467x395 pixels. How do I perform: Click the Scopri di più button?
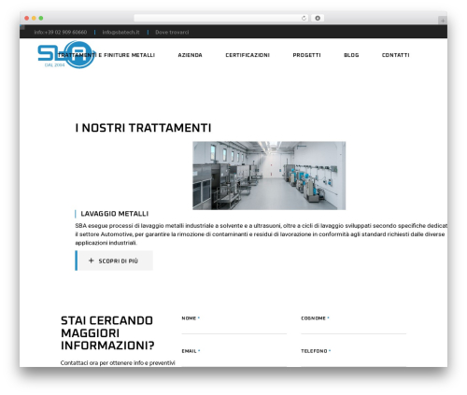click(x=114, y=261)
